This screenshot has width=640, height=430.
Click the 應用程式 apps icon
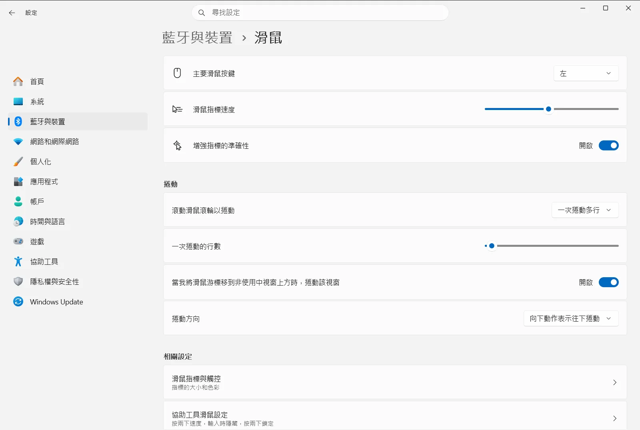(18, 182)
